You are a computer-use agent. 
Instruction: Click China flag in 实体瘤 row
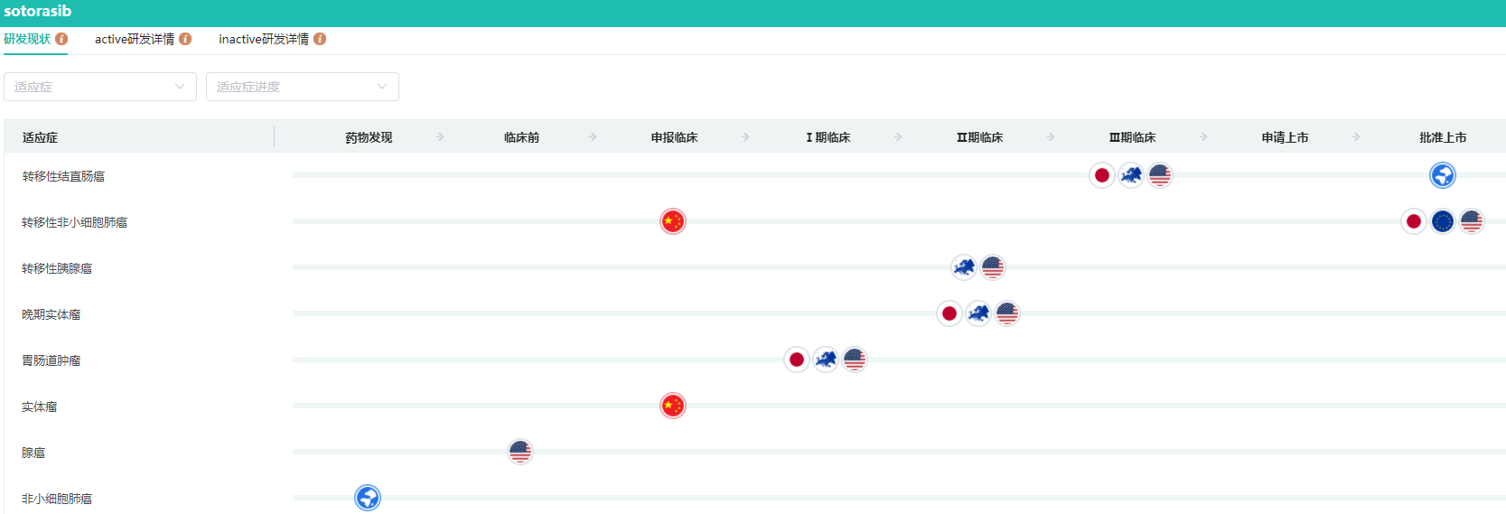(x=673, y=406)
